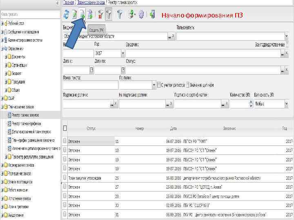Clear the Бюджет field with its X icon
294x220 pixels.
174,36
